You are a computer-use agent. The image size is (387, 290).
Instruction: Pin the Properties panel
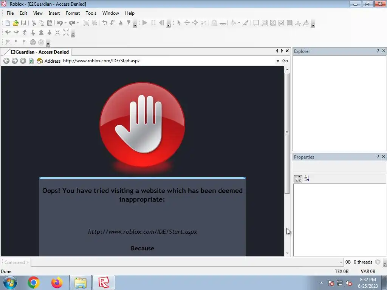pos(378,157)
